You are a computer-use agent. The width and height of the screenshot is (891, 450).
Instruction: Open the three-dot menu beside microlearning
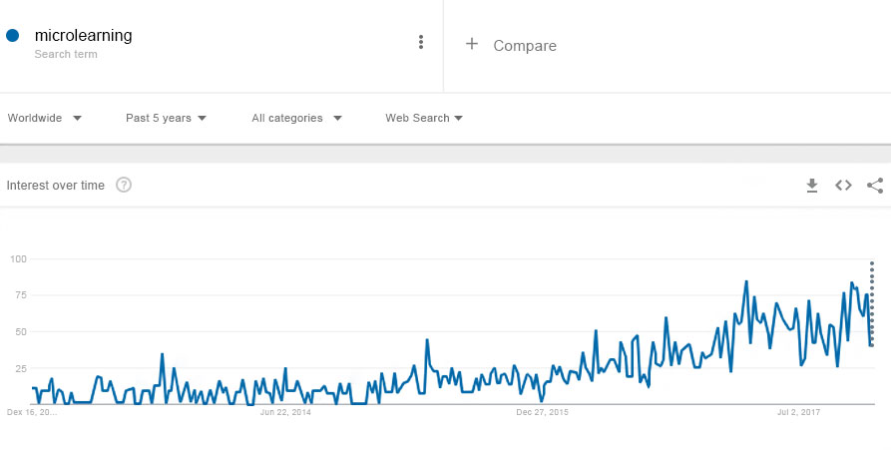[421, 42]
